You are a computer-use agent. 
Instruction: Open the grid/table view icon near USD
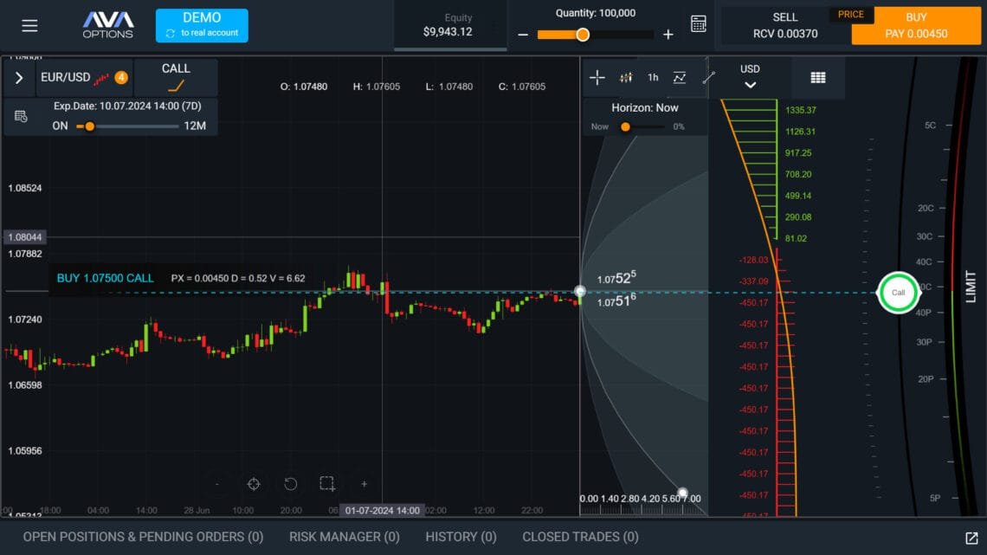point(817,77)
